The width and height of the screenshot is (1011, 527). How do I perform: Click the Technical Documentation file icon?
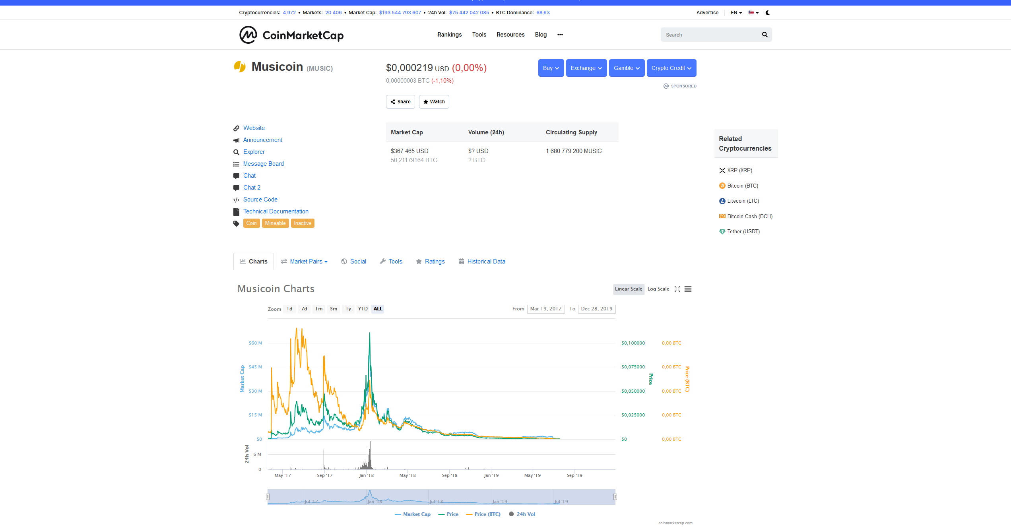point(236,211)
